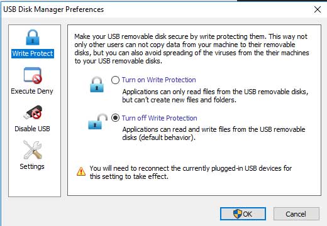The image size is (327, 226).
Task: Confirm with the OK button
Action: [x=243, y=214]
